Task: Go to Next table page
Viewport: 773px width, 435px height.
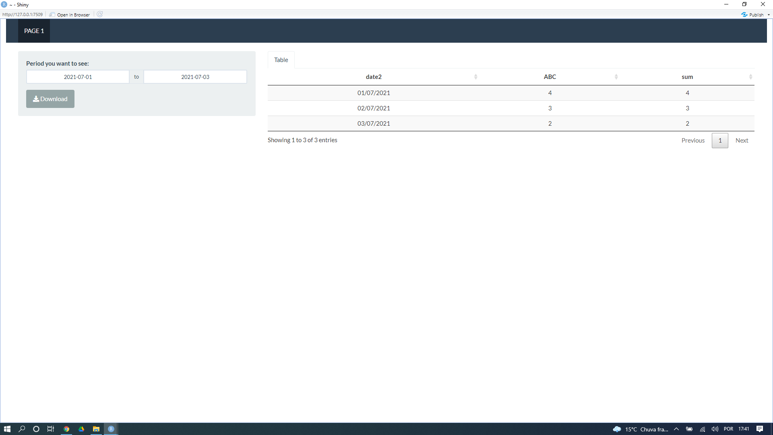Action: click(x=742, y=141)
